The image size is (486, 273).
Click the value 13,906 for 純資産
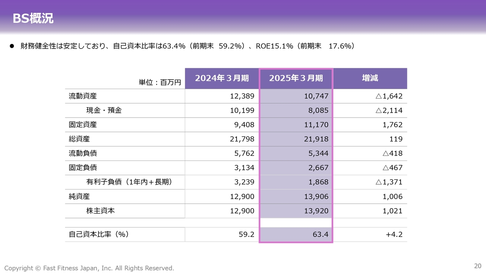coord(316,196)
